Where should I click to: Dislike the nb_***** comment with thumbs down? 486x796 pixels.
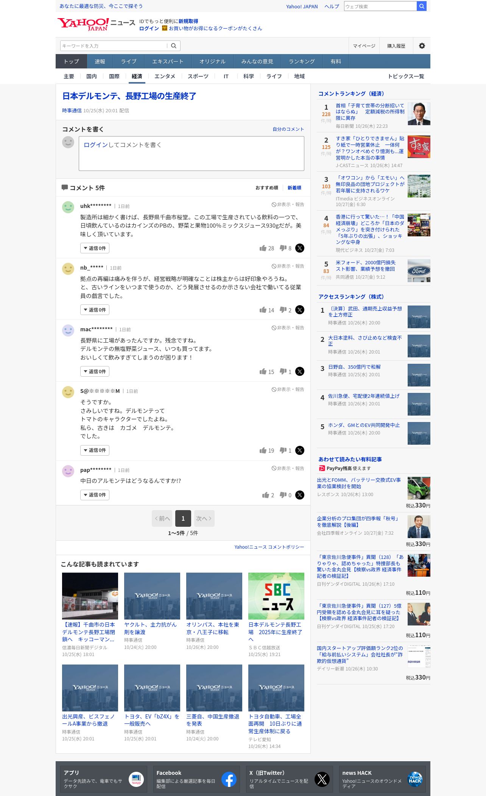point(283,310)
